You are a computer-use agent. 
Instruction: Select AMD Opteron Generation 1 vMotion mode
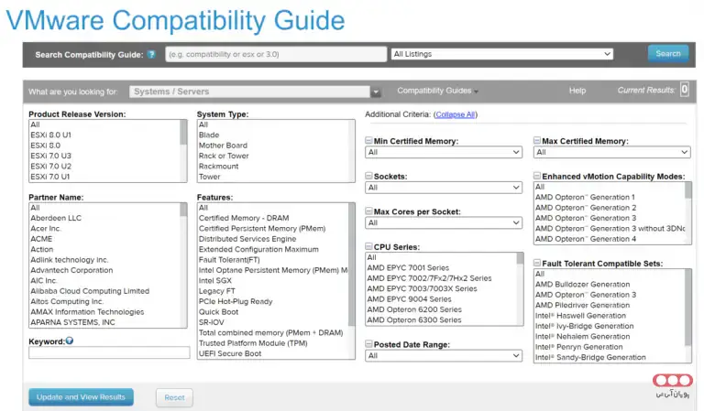tap(585, 197)
